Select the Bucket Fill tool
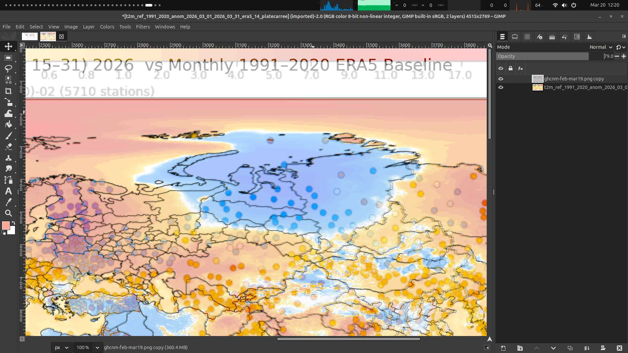628x353 pixels. pos(9,125)
